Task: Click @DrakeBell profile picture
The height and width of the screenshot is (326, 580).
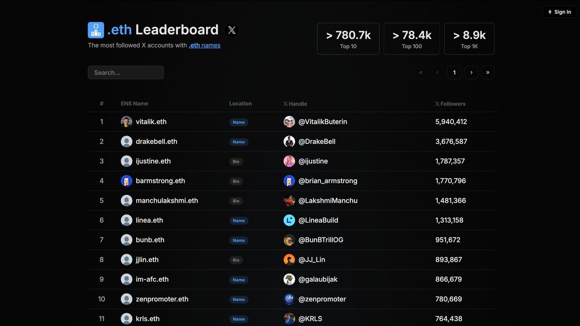Action: pos(289,142)
